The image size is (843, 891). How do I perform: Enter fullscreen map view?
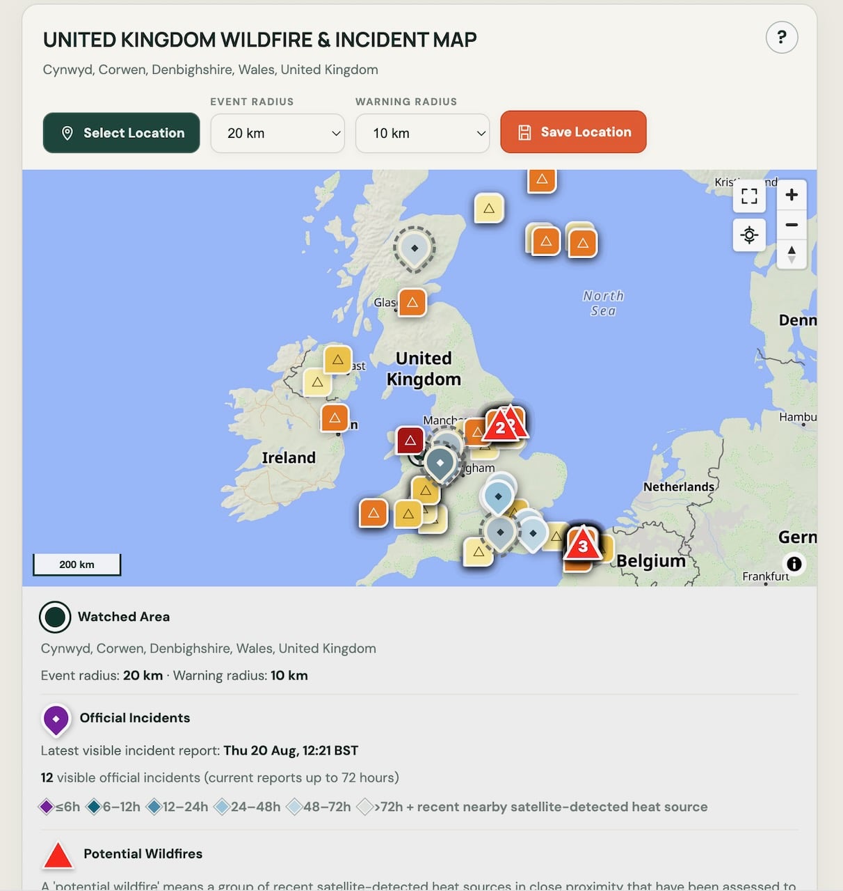pyautogui.click(x=749, y=196)
